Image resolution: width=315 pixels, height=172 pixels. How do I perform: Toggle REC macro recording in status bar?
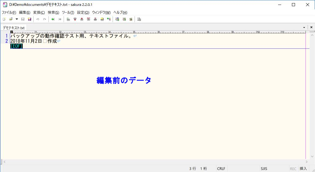293,169
